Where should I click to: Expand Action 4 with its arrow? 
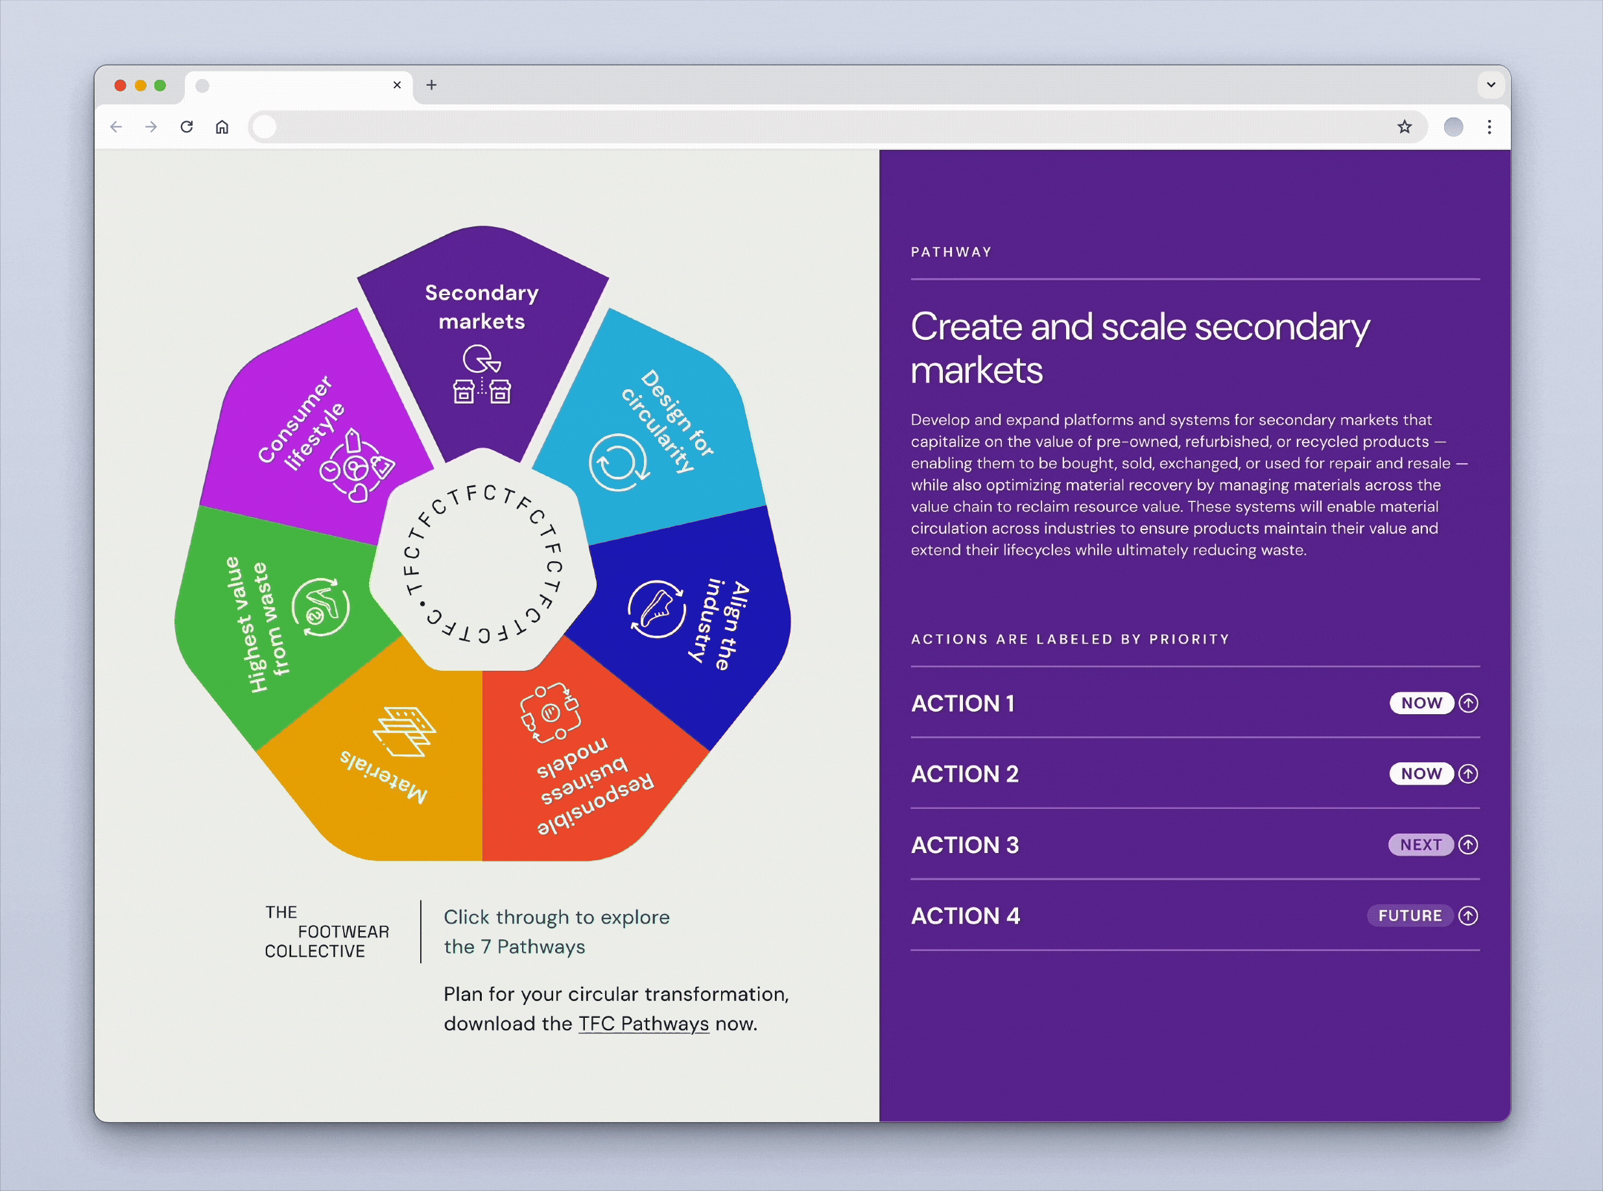(1467, 915)
